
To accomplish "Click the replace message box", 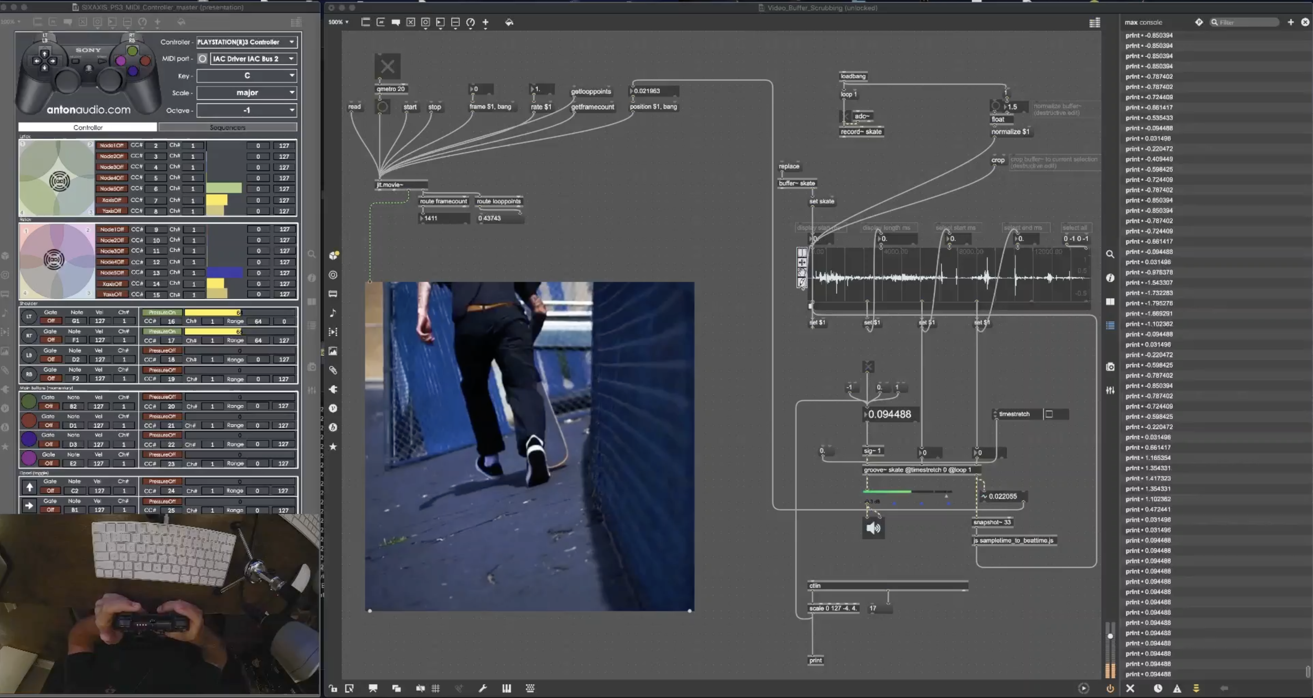I will click(789, 166).
